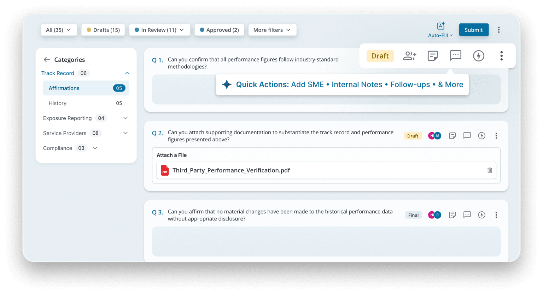Delete the attached Third_Party_Performance_Verification.pdf file

point(490,170)
